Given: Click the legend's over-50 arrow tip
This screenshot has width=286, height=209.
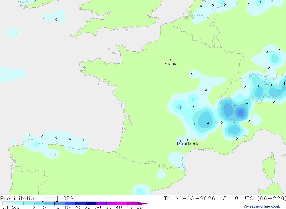Looking at the screenshot, I should [x=143, y=203].
